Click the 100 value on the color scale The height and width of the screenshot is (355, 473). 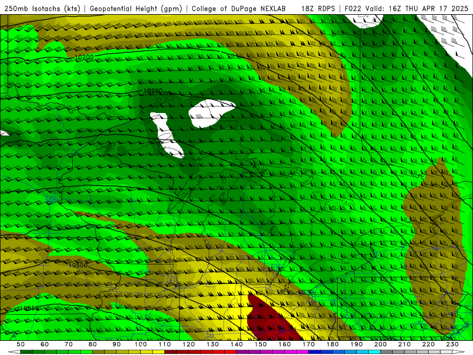click(x=141, y=344)
